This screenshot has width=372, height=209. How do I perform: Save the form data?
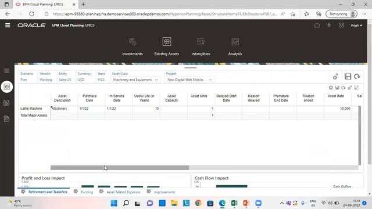click(x=348, y=76)
